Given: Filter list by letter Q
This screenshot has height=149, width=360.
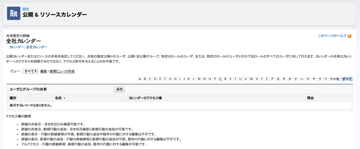Looking at the screenshot, I should (x=220, y=79).
